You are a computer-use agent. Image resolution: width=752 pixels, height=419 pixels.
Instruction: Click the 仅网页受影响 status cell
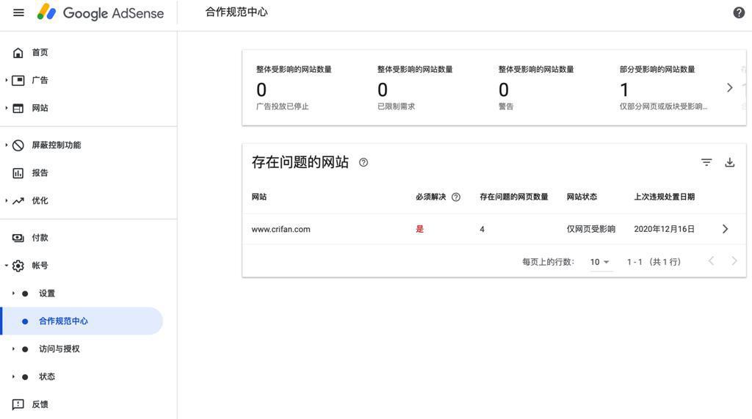click(x=591, y=229)
